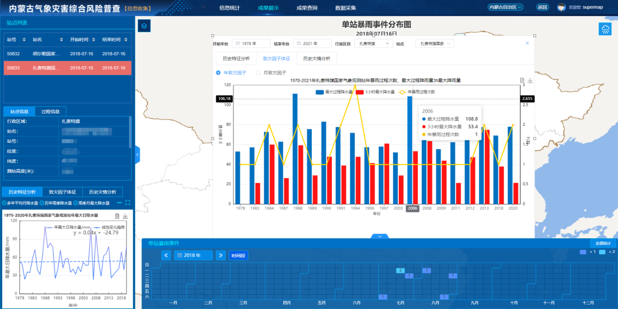Click the <2 legend color swatch
618x309 pixels.
[x=602, y=252]
